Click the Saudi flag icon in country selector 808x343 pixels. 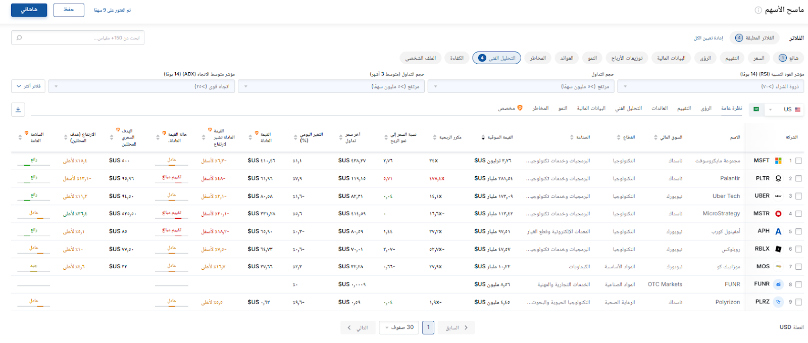click(x=756, y=109)
